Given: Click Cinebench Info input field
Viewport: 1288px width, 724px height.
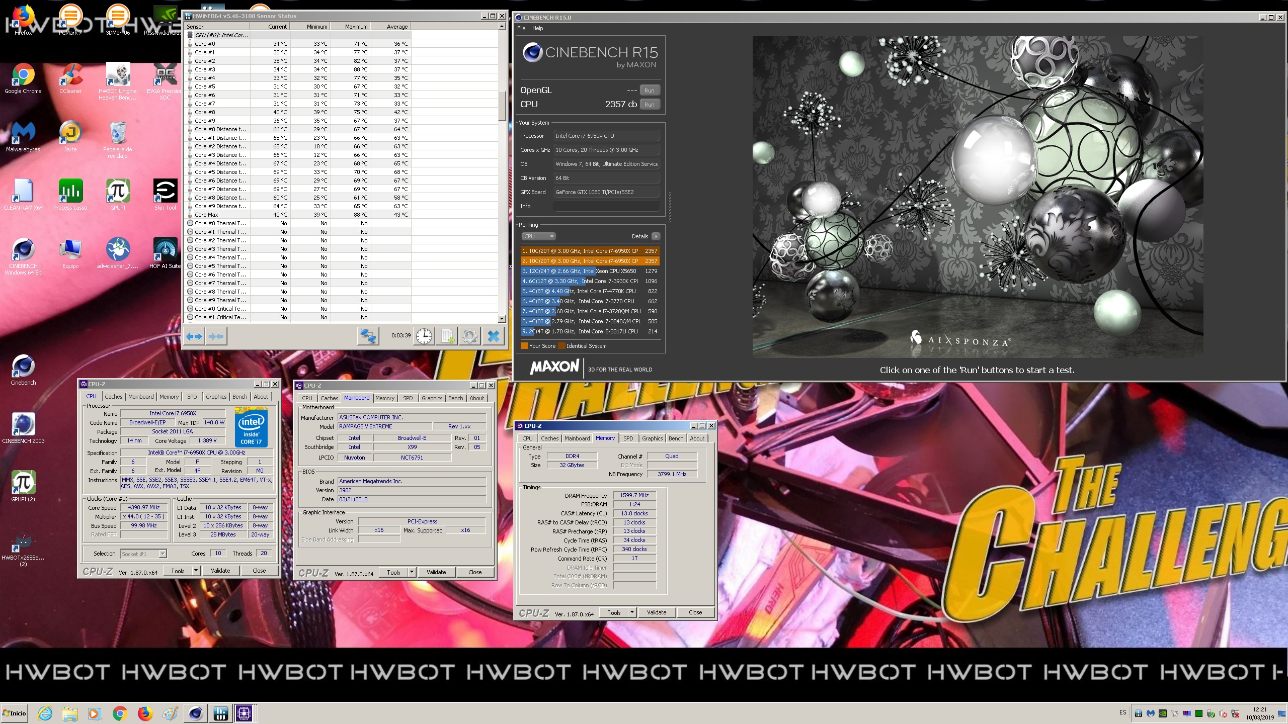Looking at the screenshot, I should click(606, 206).
